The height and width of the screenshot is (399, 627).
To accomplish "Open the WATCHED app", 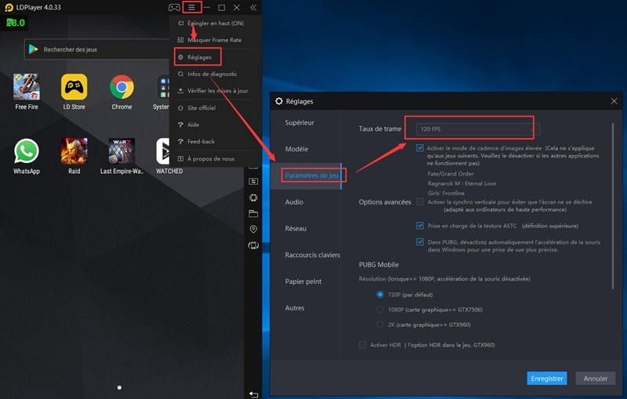I will point(169,156).
